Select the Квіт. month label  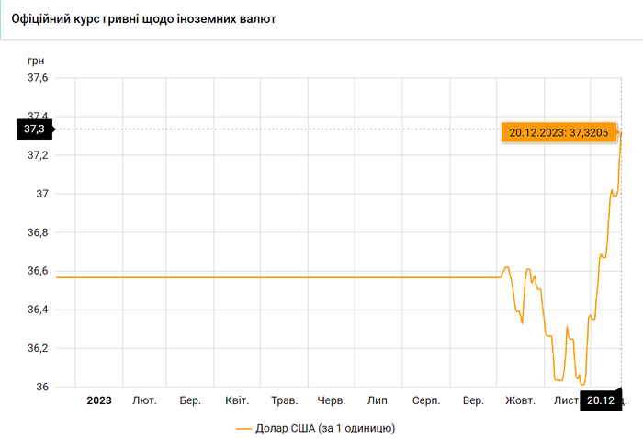237,400
